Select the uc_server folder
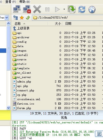This screenshot has height=140, width=103. click(22, 77)
